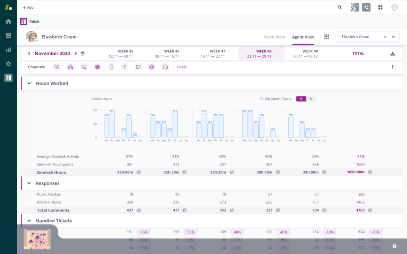The image size is (407, 254).
Task: Select the Week 48 column
Action: click(x=262, y=54)
